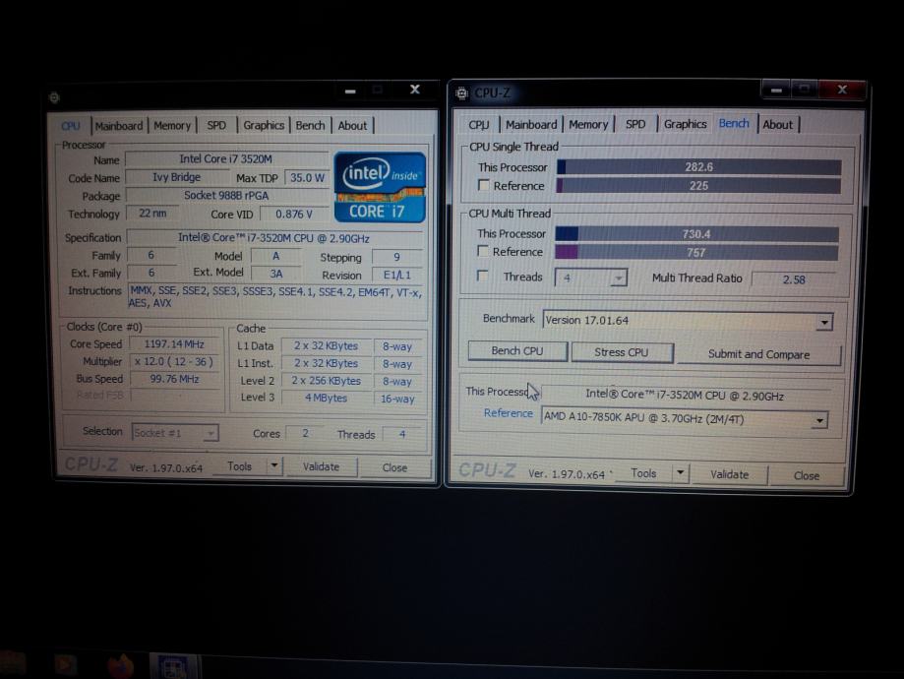
Task: Open Tools dropdown arrow in the Bench window
Action: pos(680,473)
